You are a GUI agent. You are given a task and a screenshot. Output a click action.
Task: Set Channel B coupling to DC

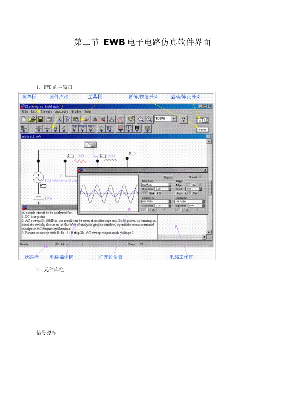click(187, 210)
